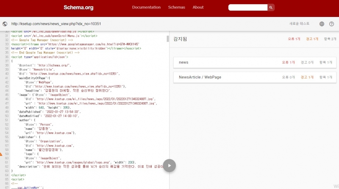339x189 pixels.
Task: Click the line 36 script type ld+json tag
Action: click(39, 57)
